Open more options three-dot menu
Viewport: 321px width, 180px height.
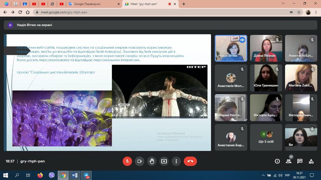[x=176, y=161]
